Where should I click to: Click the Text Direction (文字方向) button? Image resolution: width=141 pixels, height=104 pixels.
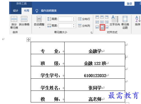coord(115,21)
